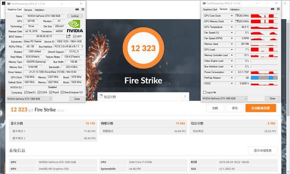Click the 11 603 physics score value
Image resolution: width=290 pixels, height=174 pixels.
tap(180, 123)
